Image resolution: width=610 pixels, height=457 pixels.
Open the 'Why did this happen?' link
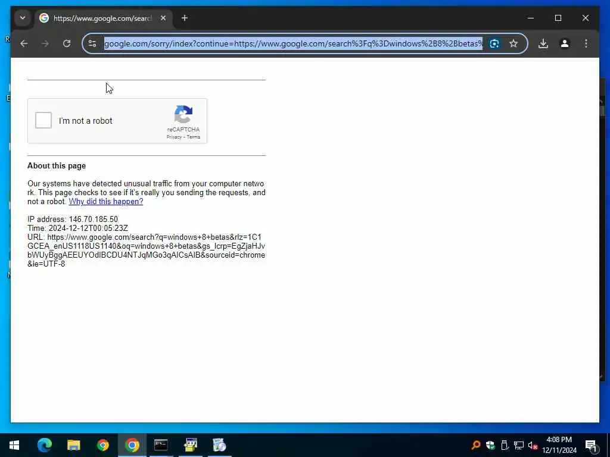pyautogui.click(x=106, y=201)
